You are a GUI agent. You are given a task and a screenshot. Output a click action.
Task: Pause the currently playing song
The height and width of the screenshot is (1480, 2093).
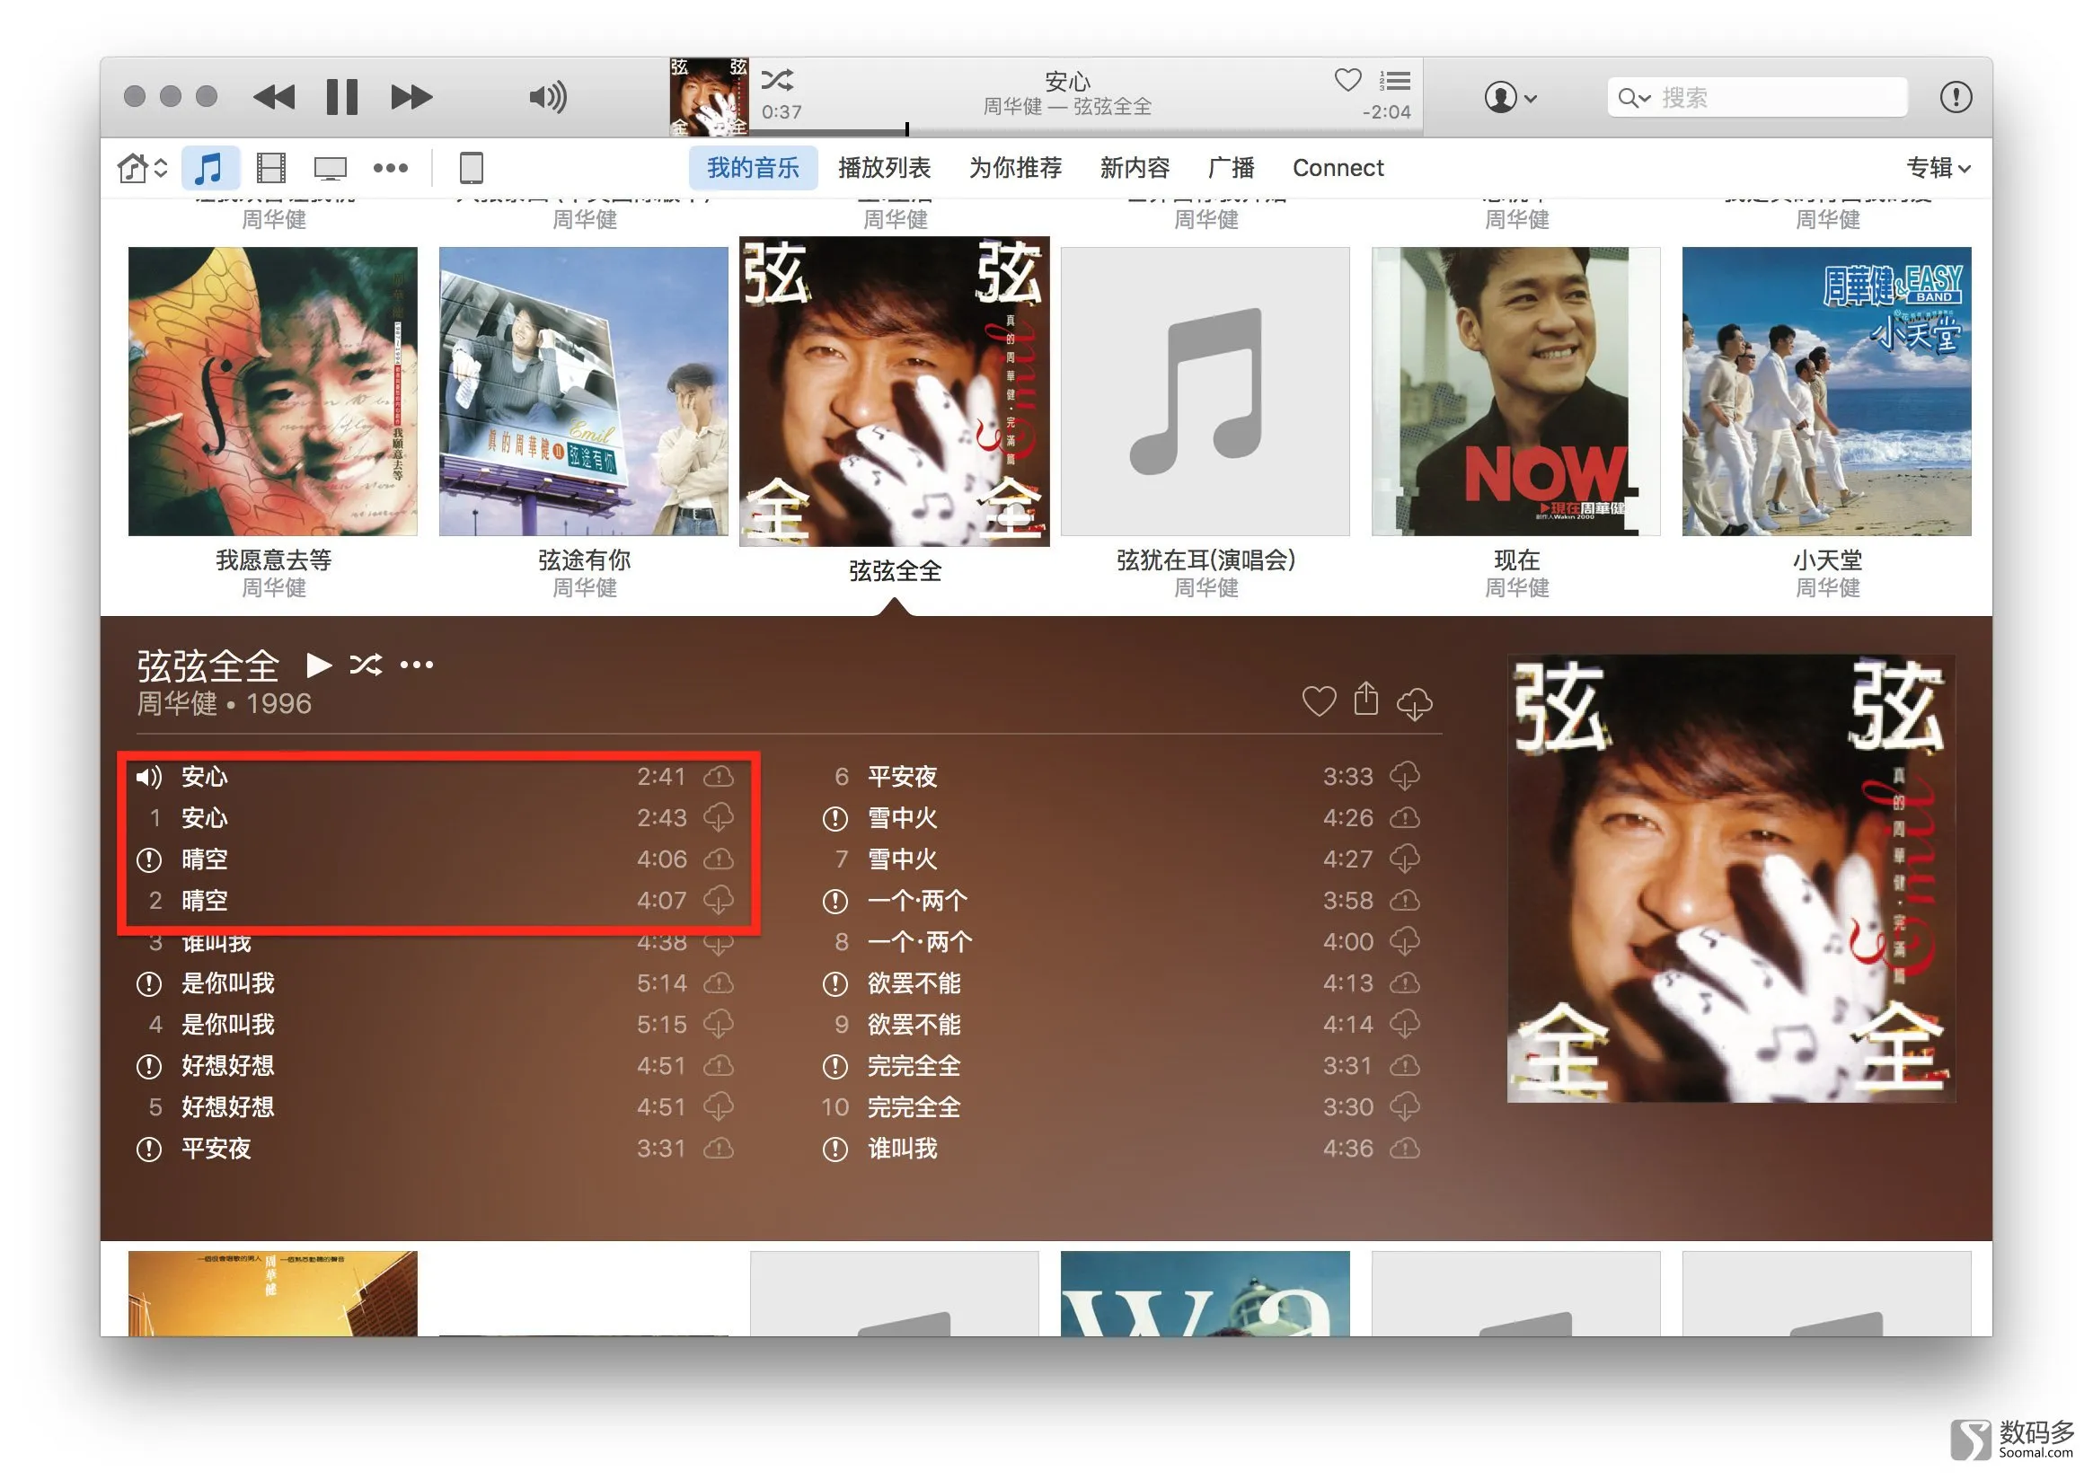click(342, 97)
